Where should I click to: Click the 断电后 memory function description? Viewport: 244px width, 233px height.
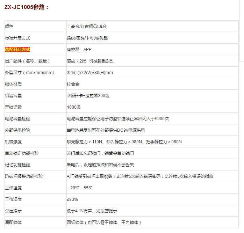tap(100, 165)
